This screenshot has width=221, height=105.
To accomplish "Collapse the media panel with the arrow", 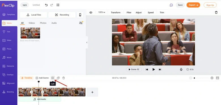I will [87, 42].
